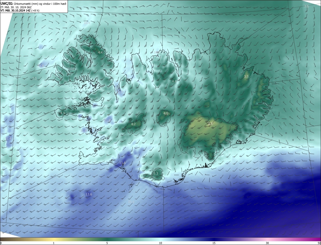
Task: Click the 50 tick on the colour scale
Action: [319, 243]
